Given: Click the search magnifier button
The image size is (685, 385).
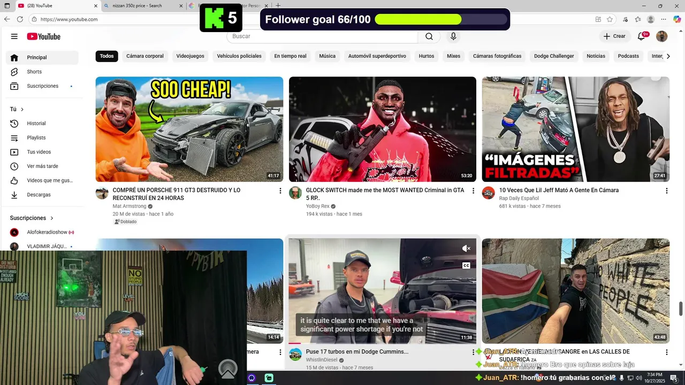Looking at the screenshot, I should point(429,36).
